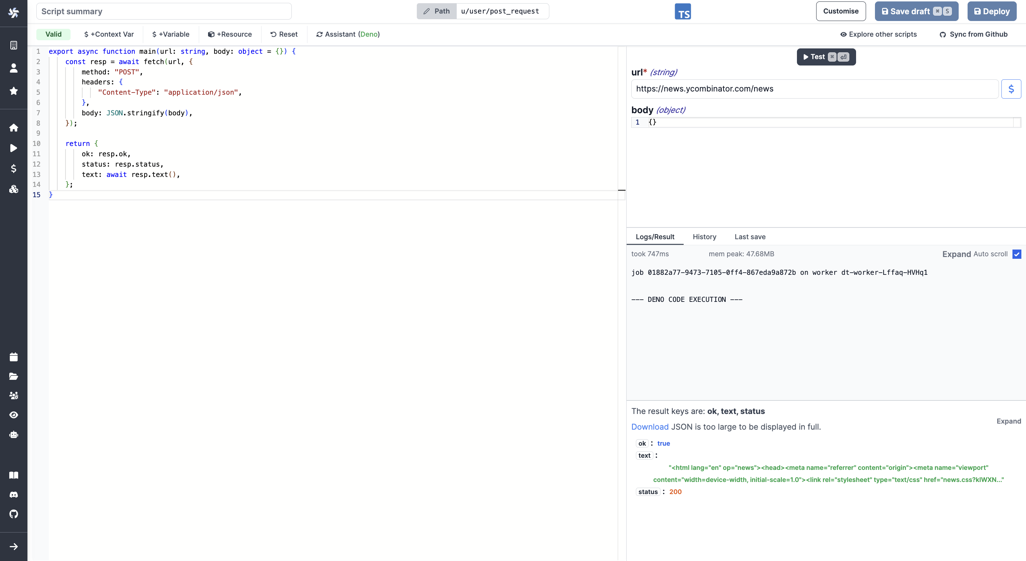Screen dimensions: 1026x561
Task: Expand the sidebar with arrow icon
Action: (14, 547)
